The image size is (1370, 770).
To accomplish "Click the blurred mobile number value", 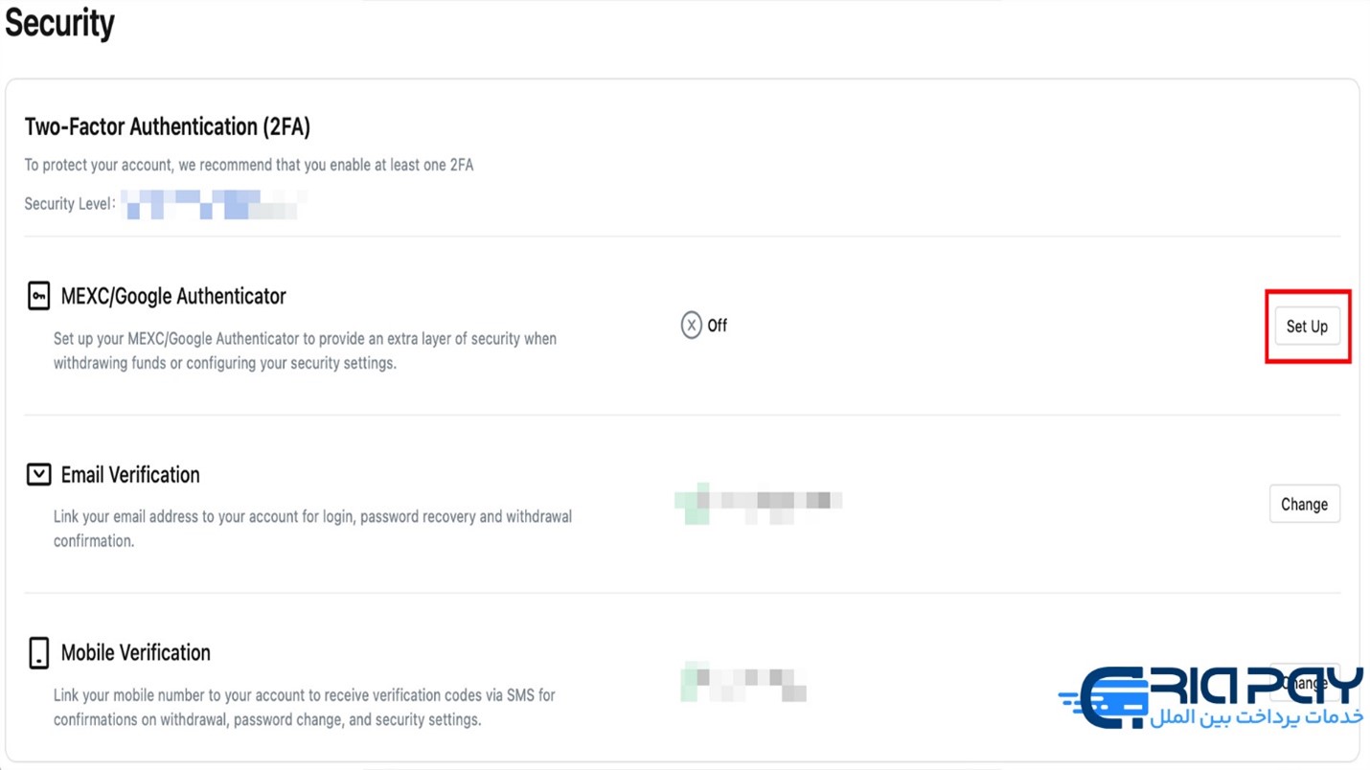I will (x=743, y=682).
